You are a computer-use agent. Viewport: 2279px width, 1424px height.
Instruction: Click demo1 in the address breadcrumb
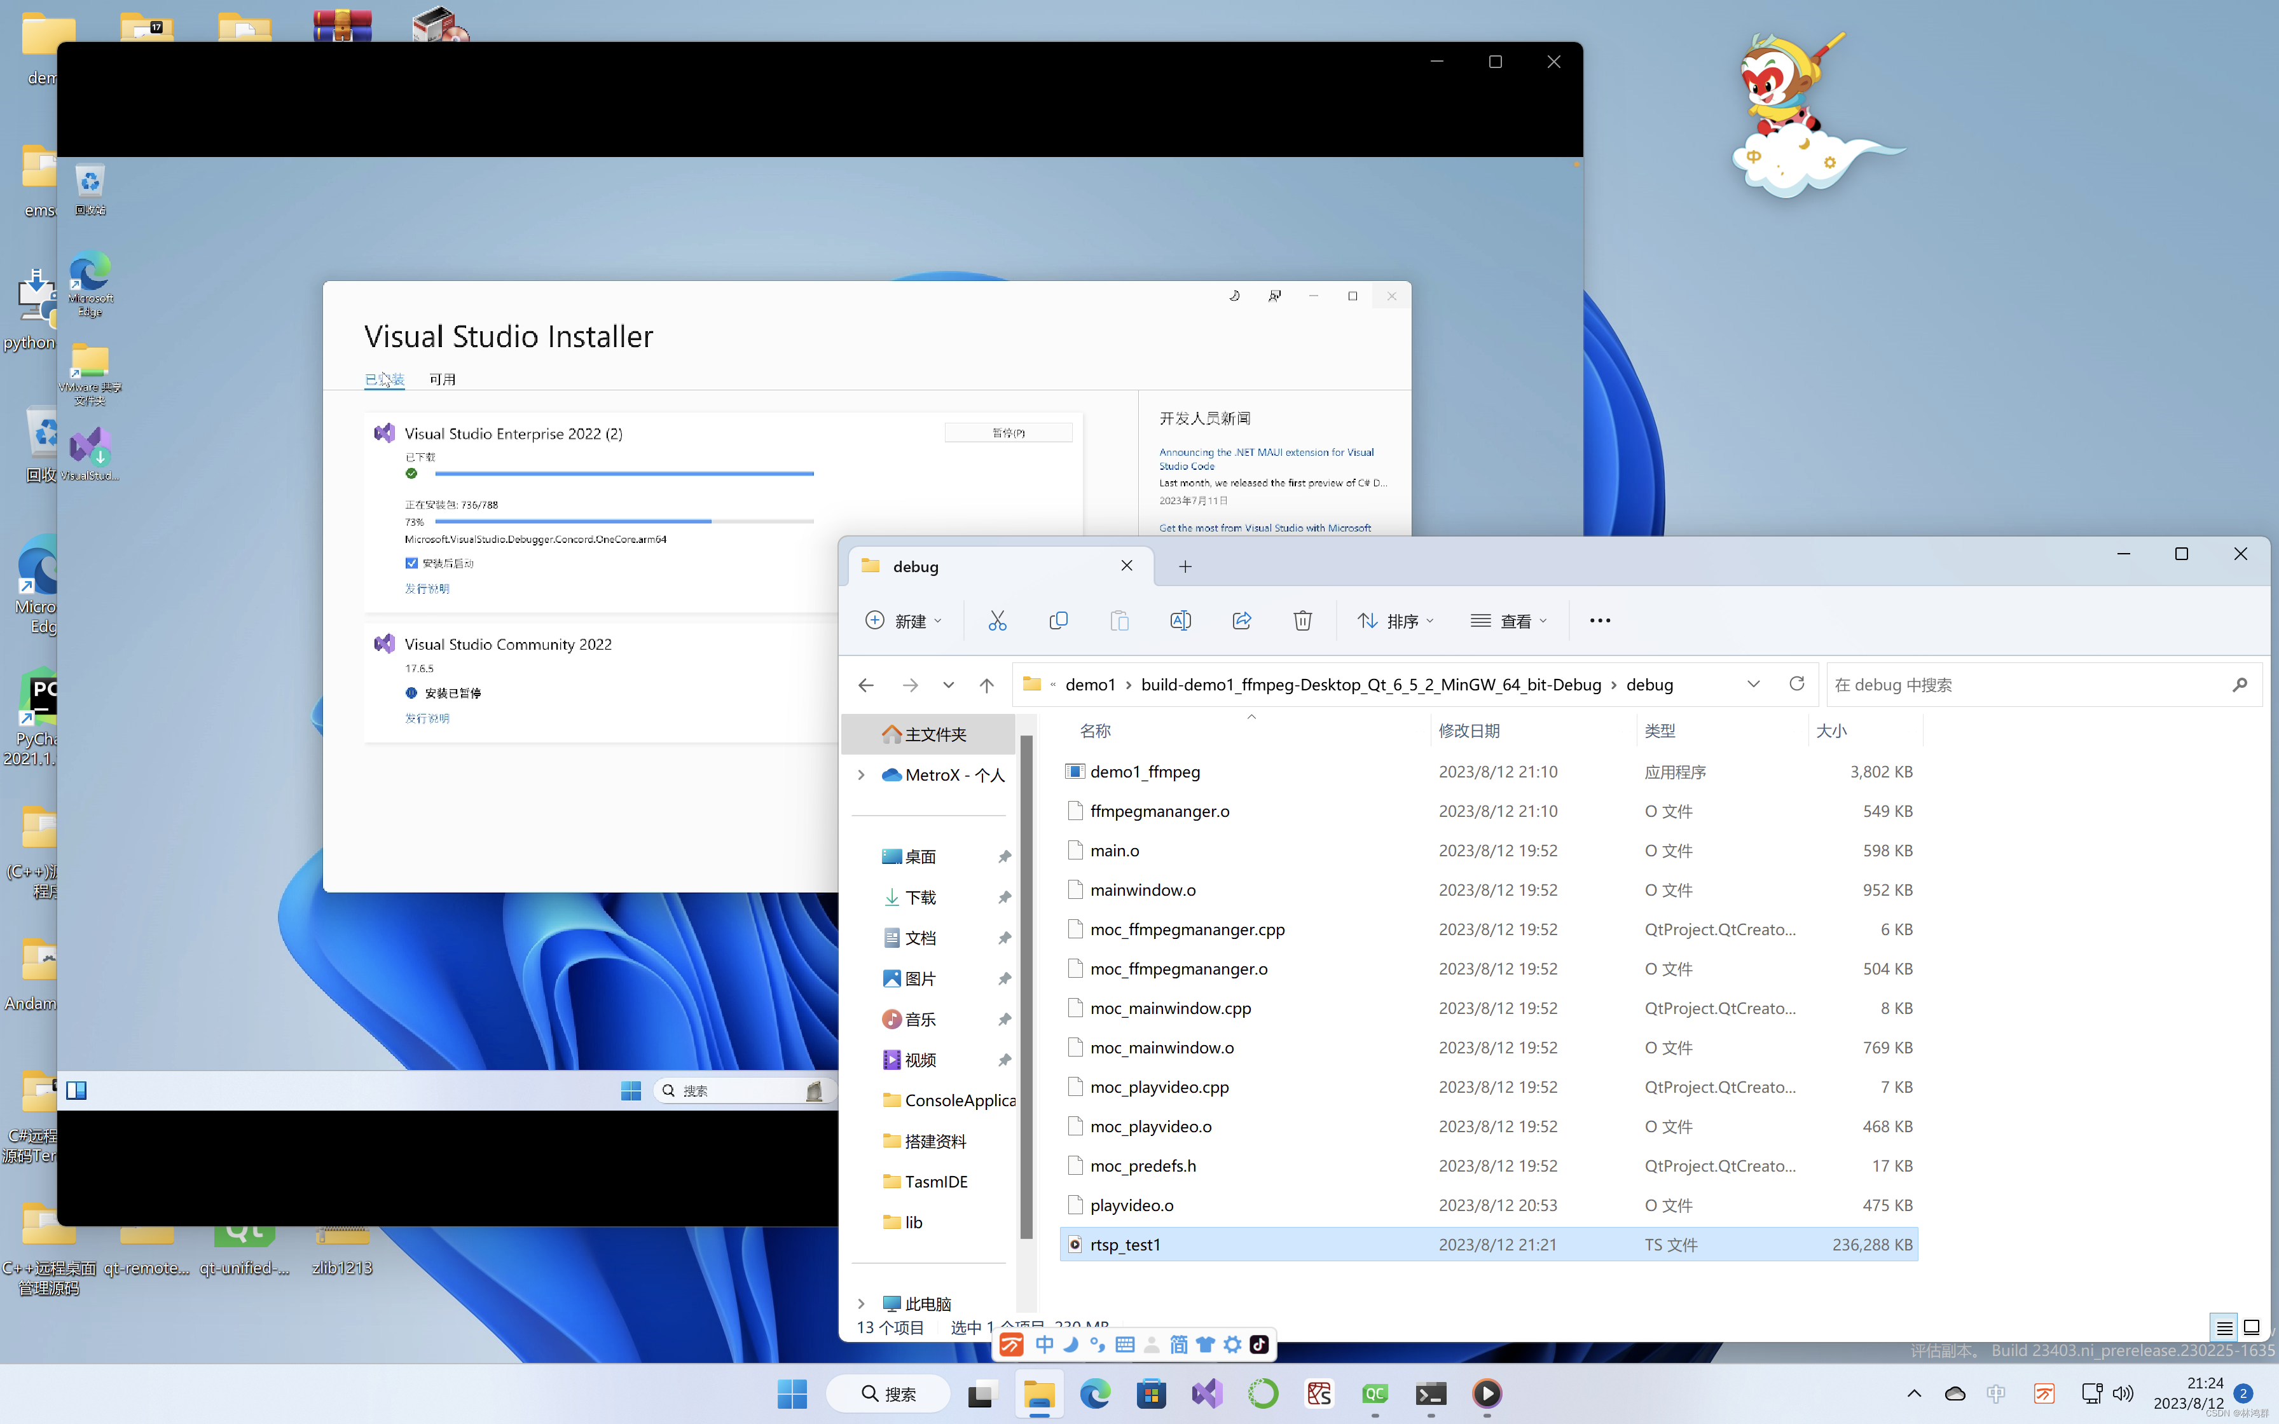(1090, 685)
